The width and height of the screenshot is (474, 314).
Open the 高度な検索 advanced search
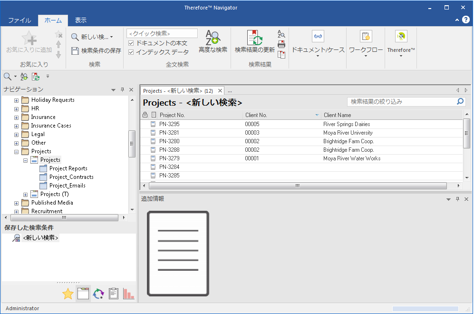(213, 41)
